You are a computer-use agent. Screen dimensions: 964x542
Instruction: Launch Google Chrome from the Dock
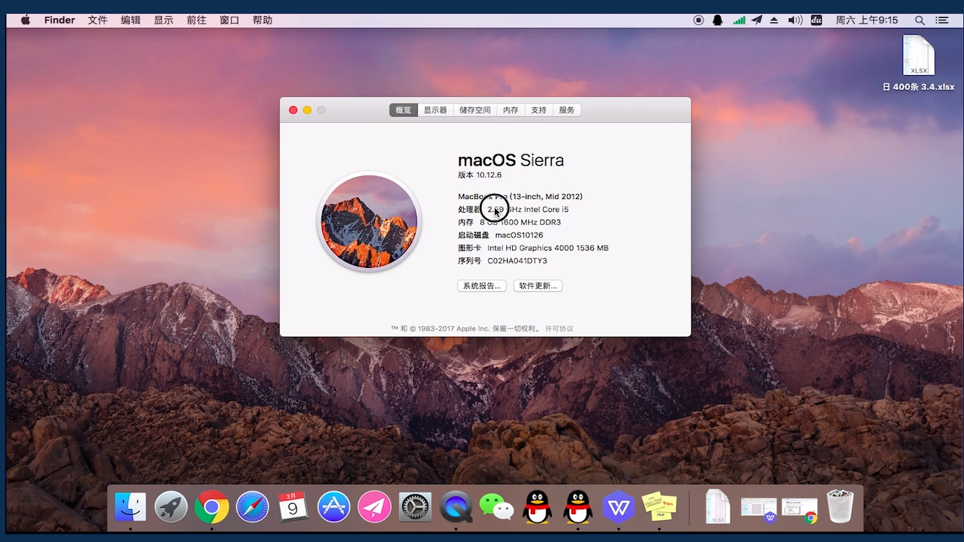(212, 507)
